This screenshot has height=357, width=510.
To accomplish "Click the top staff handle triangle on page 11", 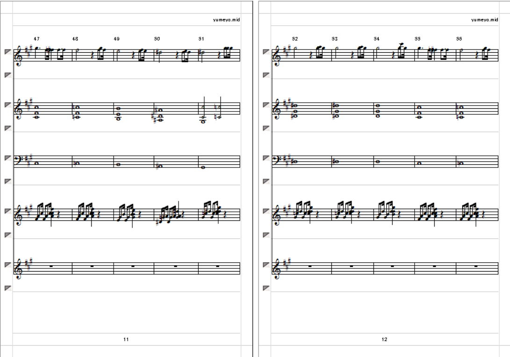I will pyautogui.click(x=8, y=52).
